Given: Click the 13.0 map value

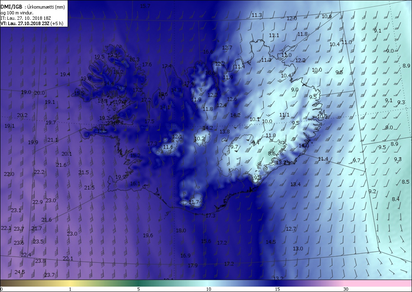Looking at the screenshot, I should [298, 249].
